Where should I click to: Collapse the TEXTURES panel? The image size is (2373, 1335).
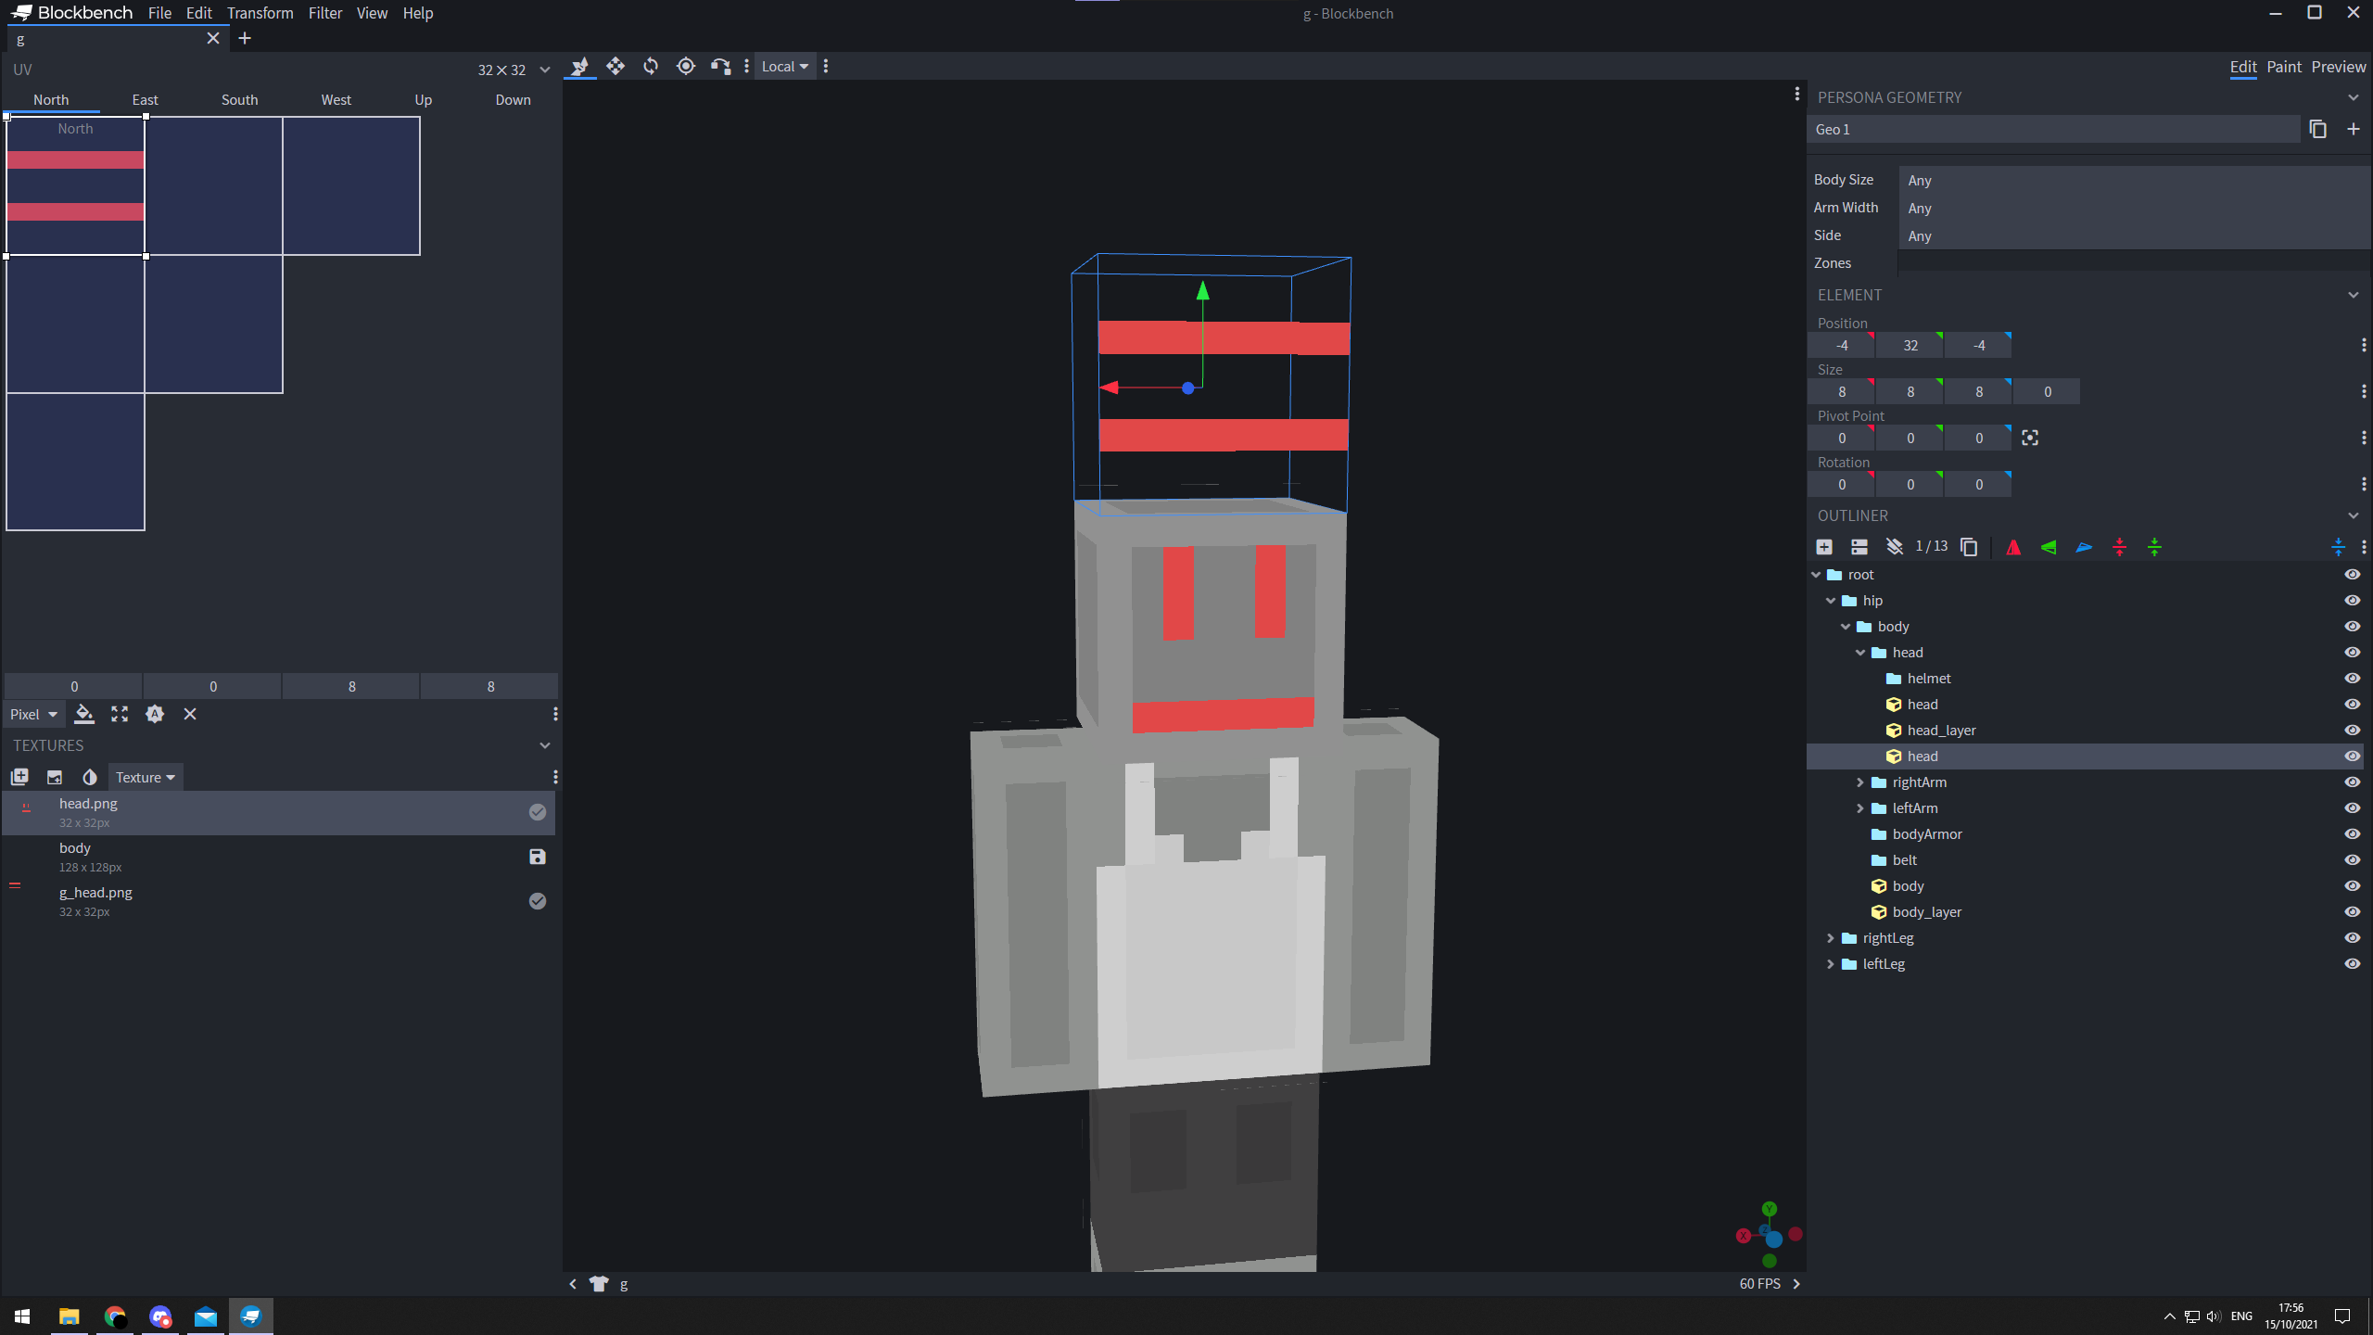[545, 744]
